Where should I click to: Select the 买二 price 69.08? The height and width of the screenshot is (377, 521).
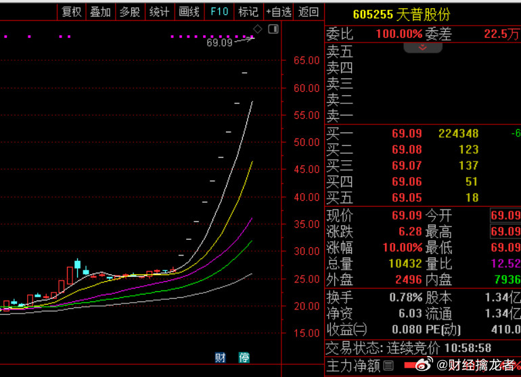click(407, 149)
